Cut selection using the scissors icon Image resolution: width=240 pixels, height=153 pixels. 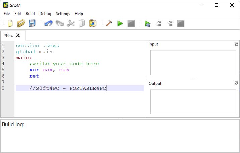click(x=71, y=23)
